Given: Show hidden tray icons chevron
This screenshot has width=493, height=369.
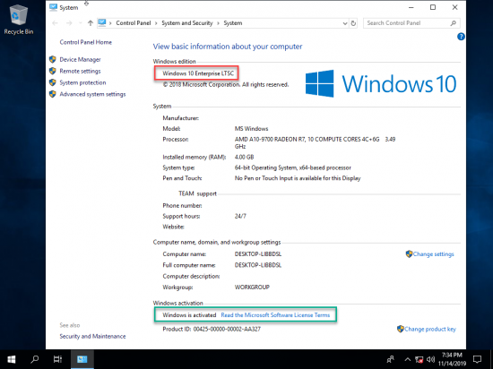Looking at the screenshot, I should (407, 359).
